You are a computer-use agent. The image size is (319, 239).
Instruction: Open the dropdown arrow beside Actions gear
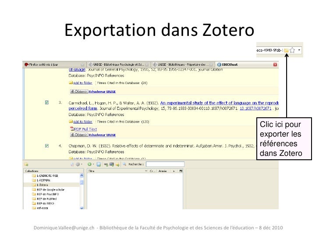(x=82, y=164)
